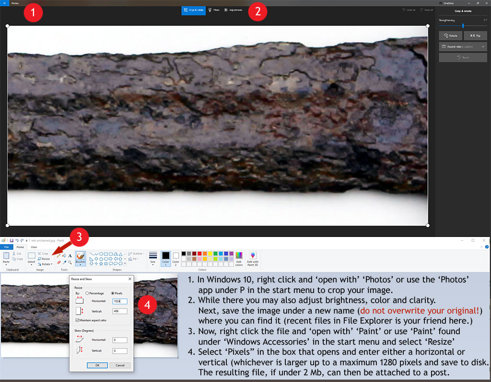Click Crop in the Image group
The height and width of the screenshot is (382, 491).
[43, 254]
